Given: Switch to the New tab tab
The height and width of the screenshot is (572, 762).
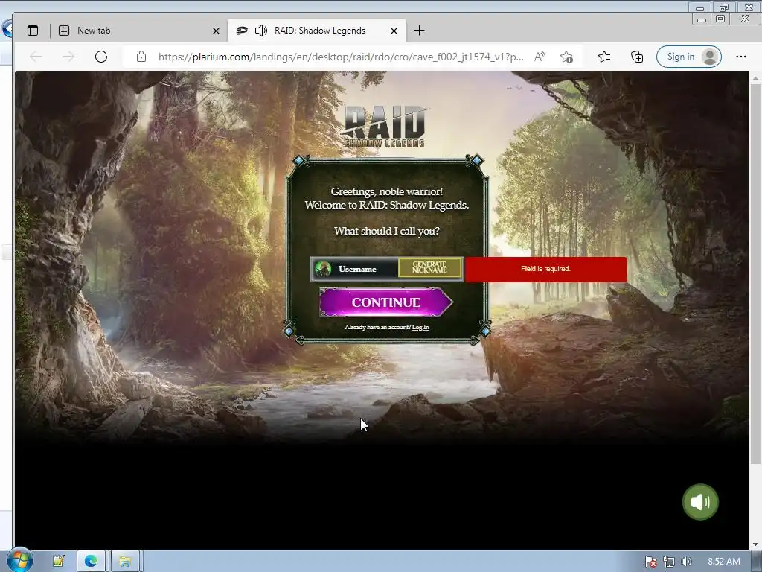Looking at the screenshot, I should click(x=139, y=31).
